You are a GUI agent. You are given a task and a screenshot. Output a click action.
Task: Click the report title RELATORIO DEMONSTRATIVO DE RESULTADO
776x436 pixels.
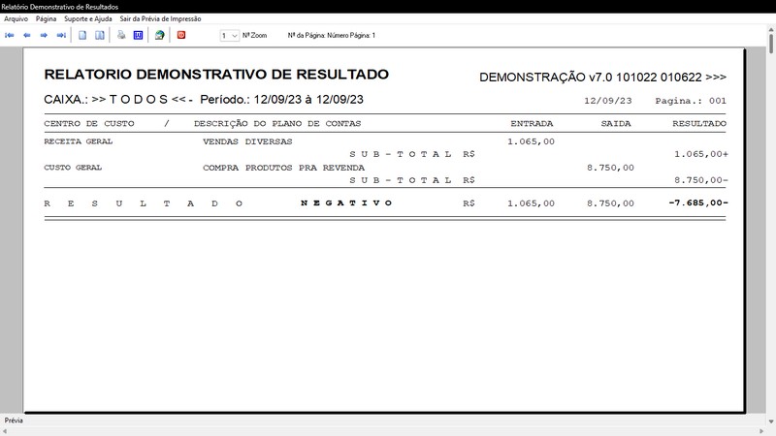coord(216,75)
